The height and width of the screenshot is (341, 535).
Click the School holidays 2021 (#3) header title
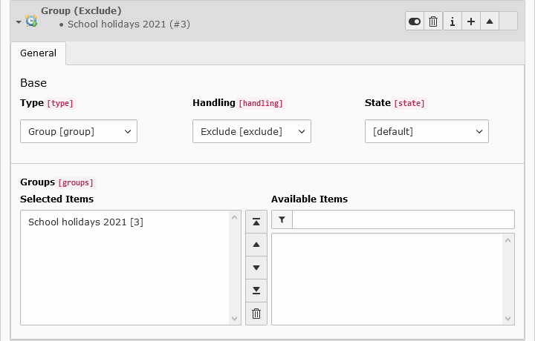pyautogui.click(x=129, y=24)
